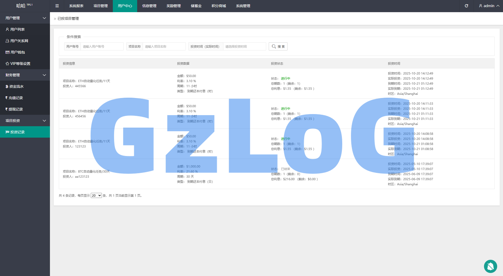This screenshot has height=276, width=503.
Task: Click the 搜索 search button
Action: (x=278, y=46)
